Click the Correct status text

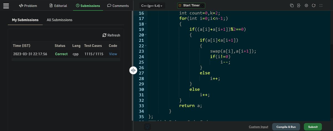tap(61, 54)
